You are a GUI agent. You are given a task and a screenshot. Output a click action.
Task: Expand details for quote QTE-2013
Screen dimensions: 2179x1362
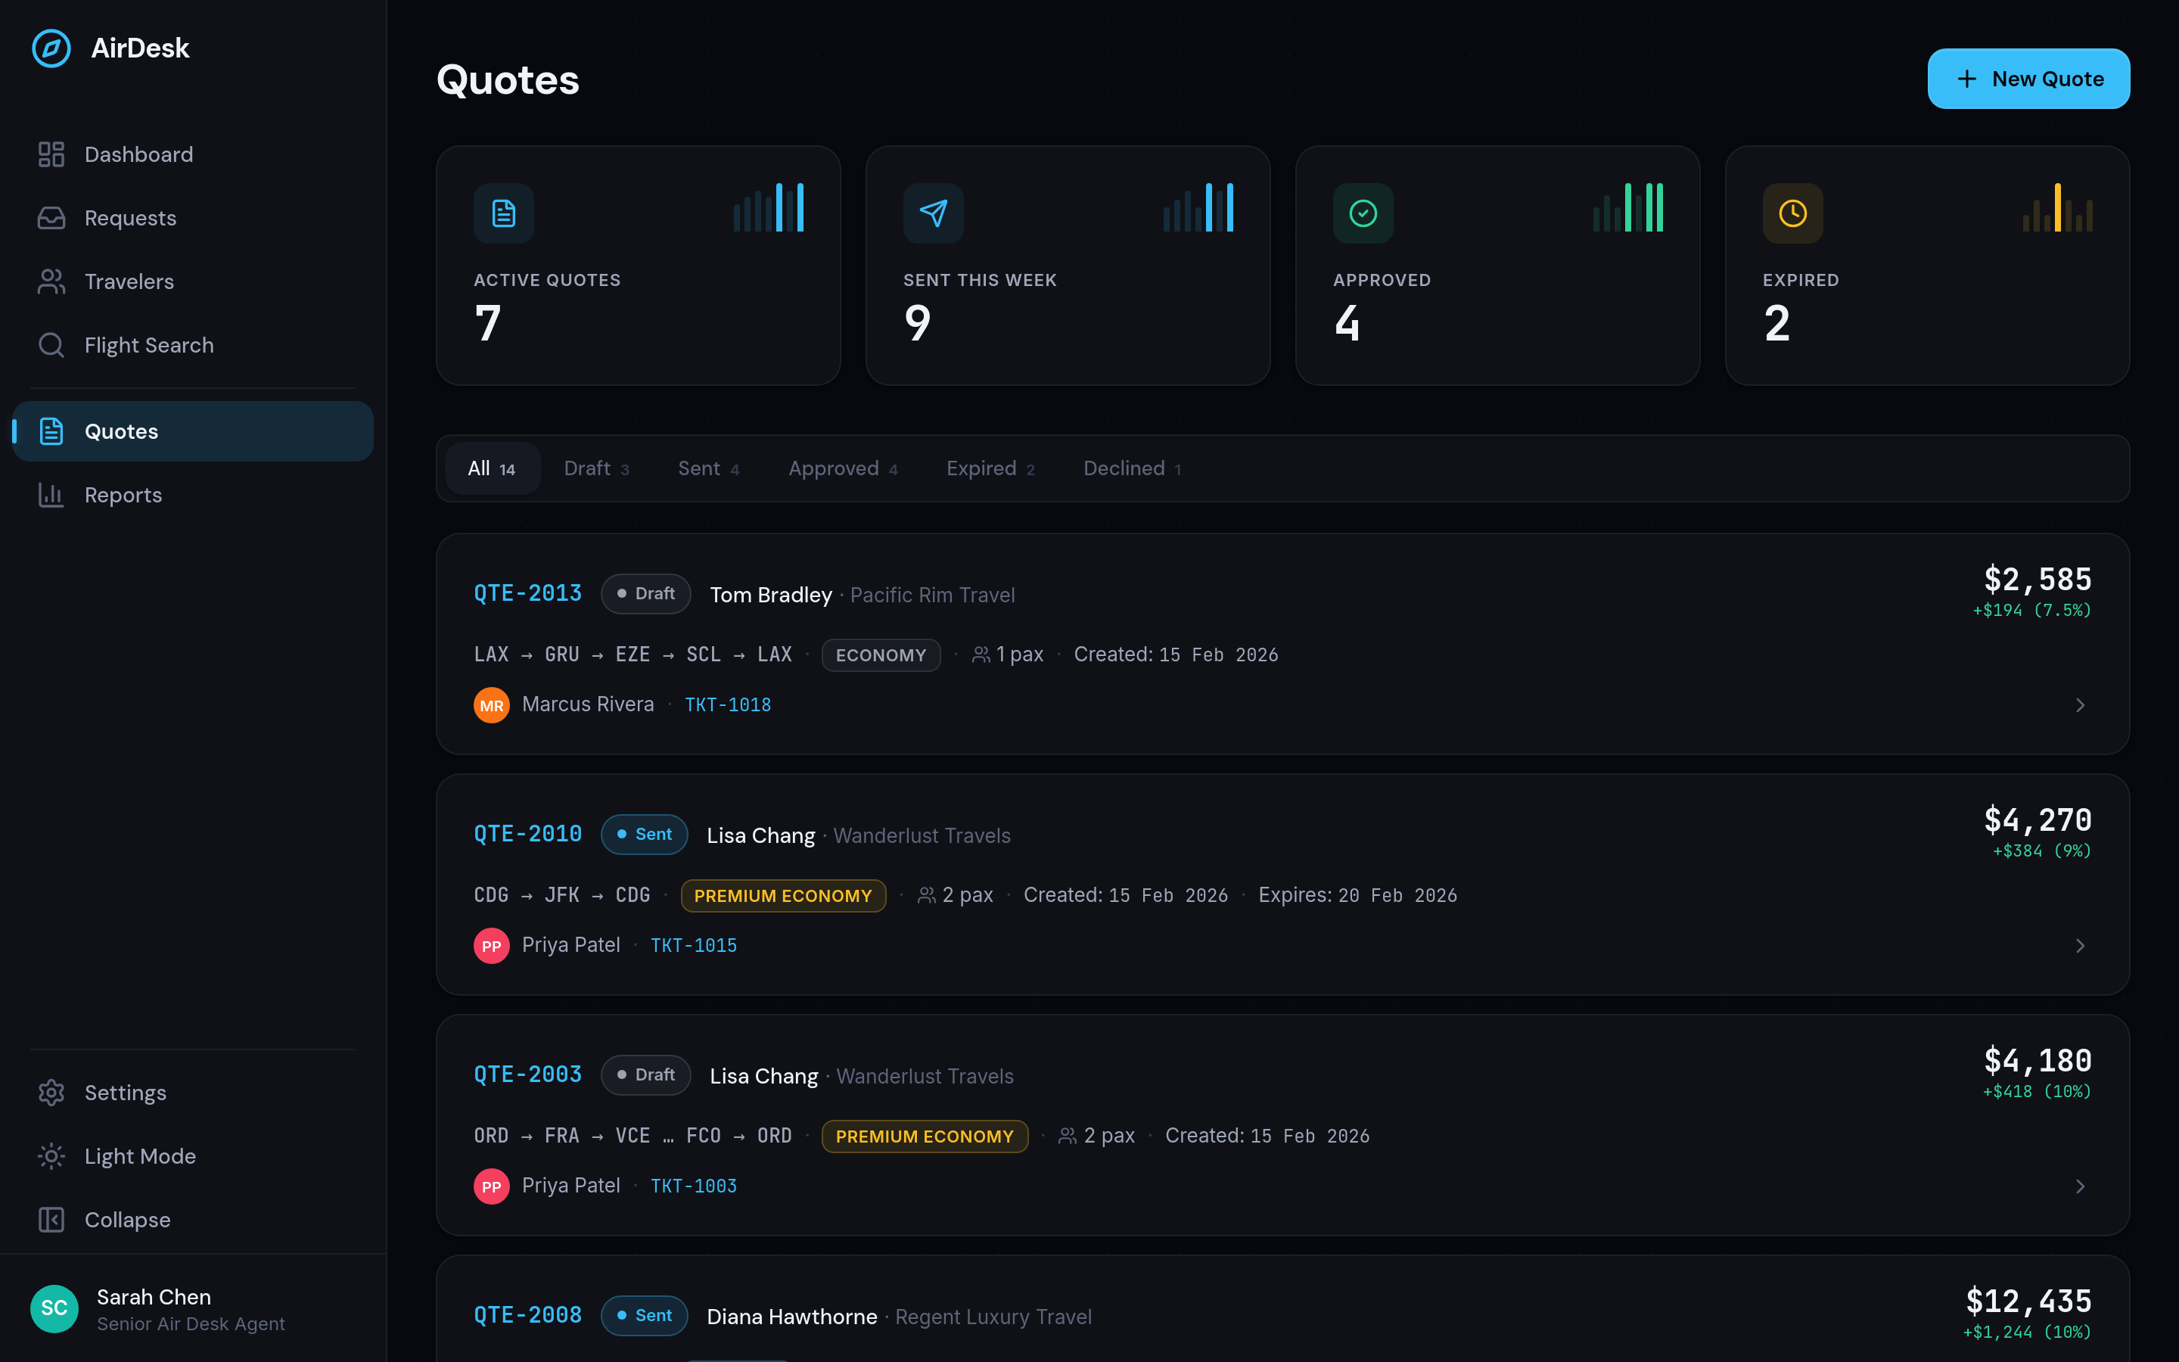2080,705
